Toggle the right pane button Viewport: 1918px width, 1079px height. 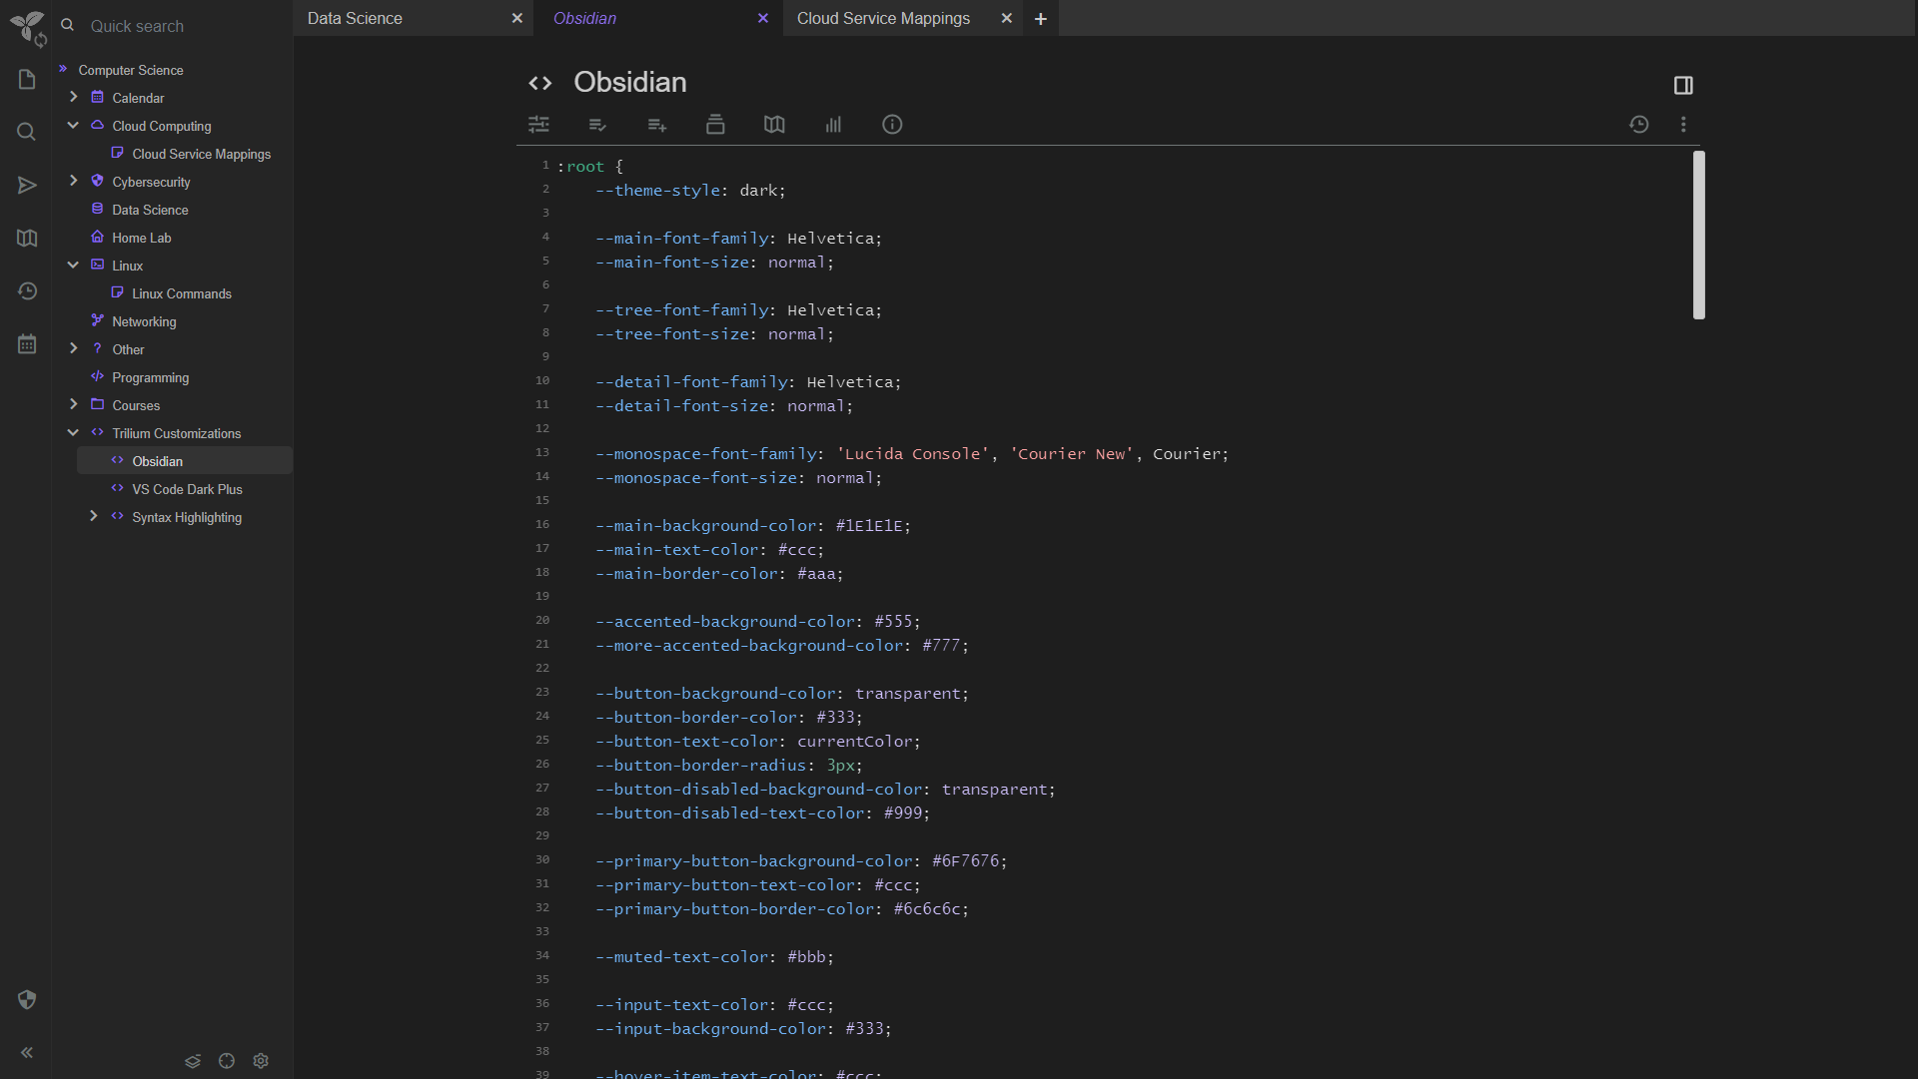[1683, 86]
